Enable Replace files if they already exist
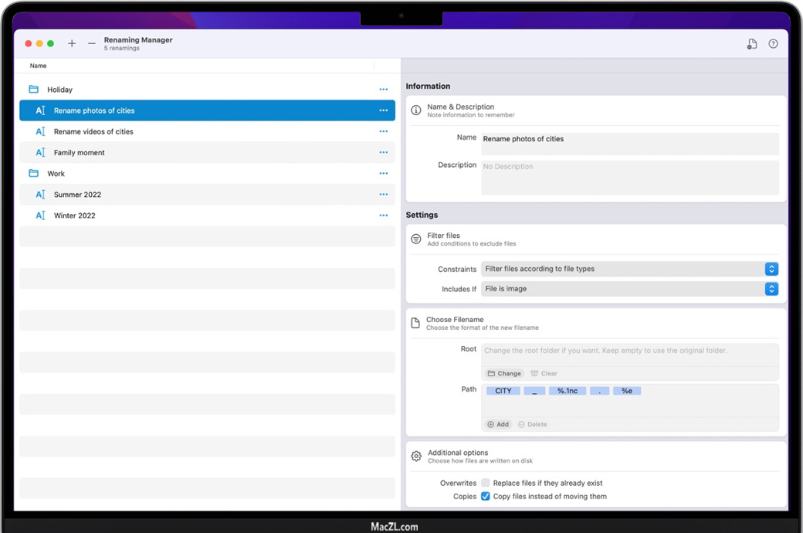803x533 pixels. click(486, 483)
